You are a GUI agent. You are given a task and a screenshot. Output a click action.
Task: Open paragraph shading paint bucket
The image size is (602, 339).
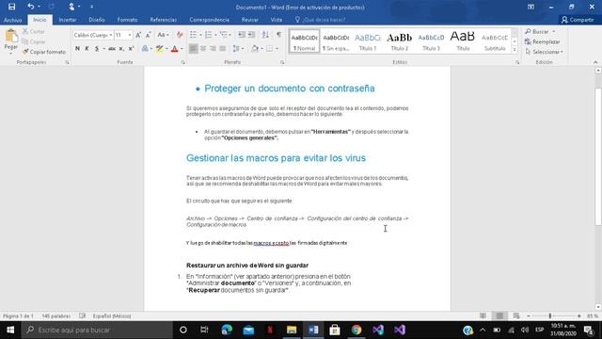pyautogui.click(x=255, y=48)
